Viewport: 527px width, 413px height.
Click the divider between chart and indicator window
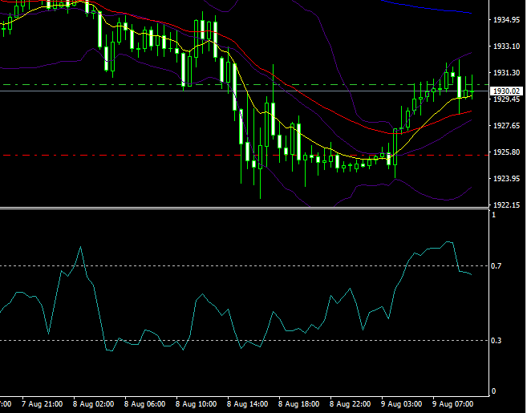(241, 209)
